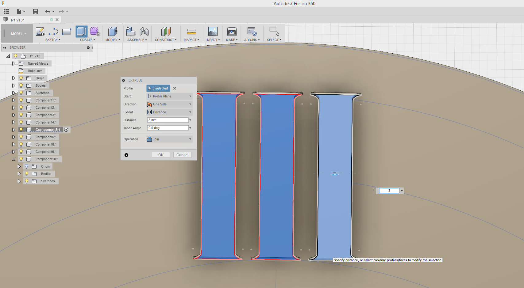
Task: Collapse the EXTRUDE dialog header
Action: 124,80
